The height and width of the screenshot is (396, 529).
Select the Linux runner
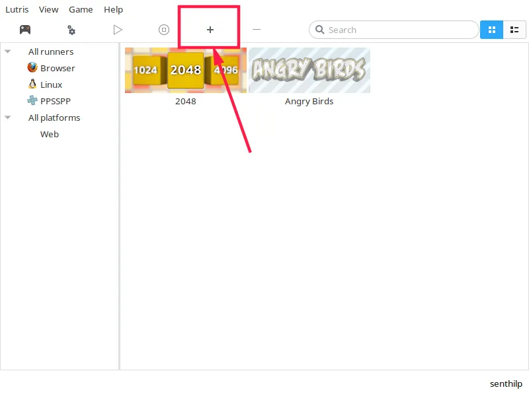tap(52, 85)
